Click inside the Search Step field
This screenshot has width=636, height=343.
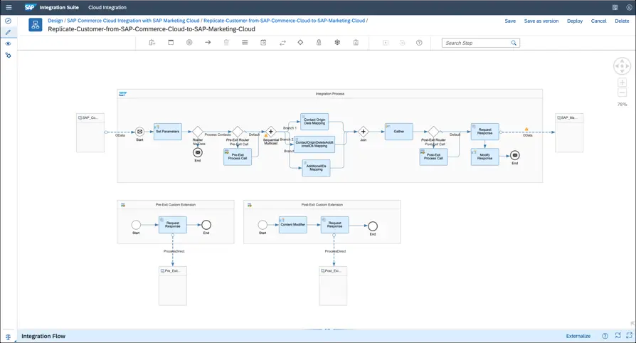point(475,43)
